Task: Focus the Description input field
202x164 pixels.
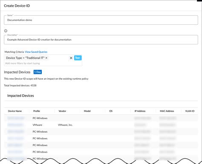Action: (101, 40)
